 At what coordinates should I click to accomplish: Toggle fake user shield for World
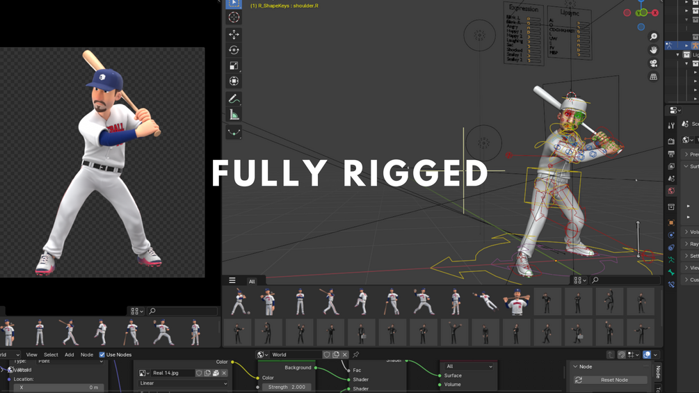point(327,355)
